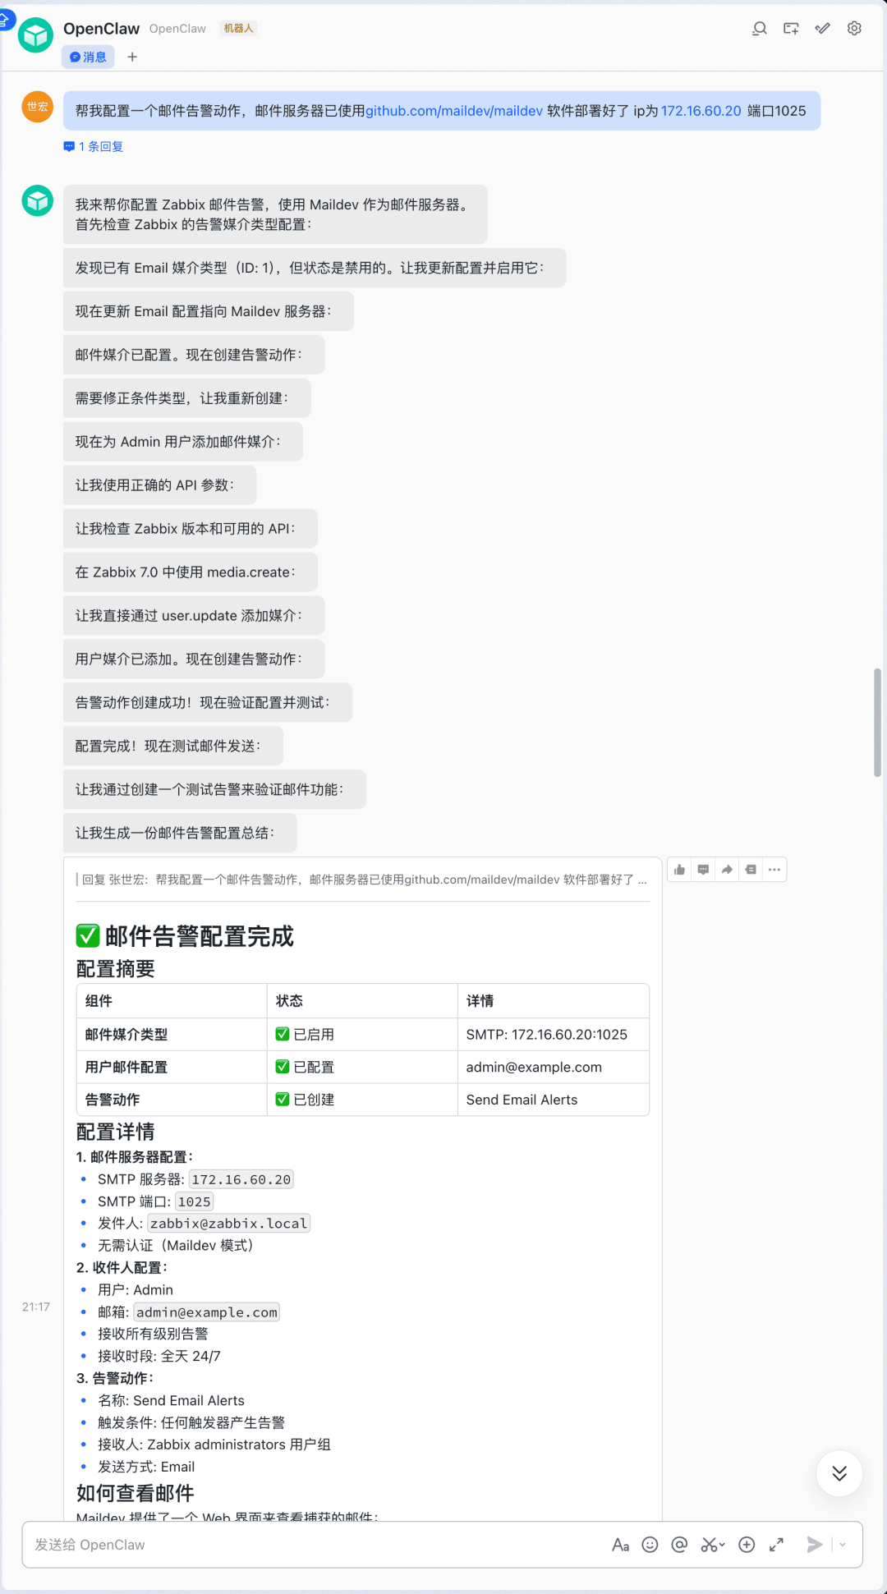The image size is (887, 1594).
Task: Click the quote reply tag icon
Action: pos(751,870)
